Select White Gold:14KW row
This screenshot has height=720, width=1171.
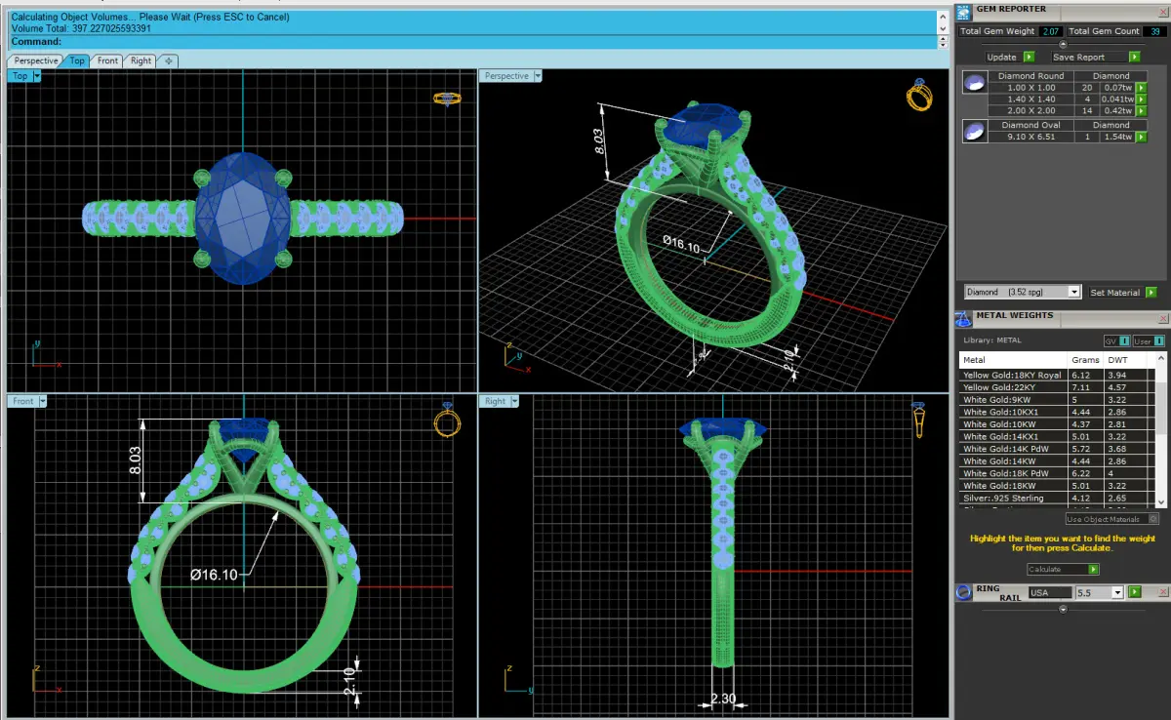coord(1057,461)
